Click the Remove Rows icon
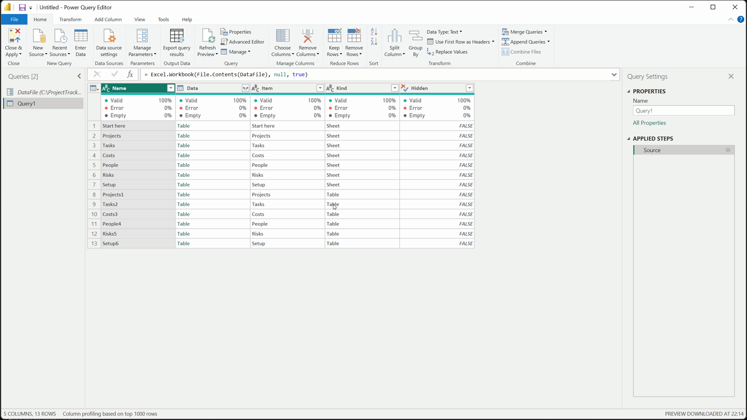 point(354,36)
